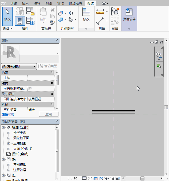This screenshot has width=169, height=181.
Task: Open the 2D navigation wheel
Action: coord(159,55)
